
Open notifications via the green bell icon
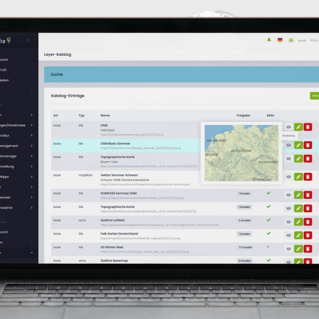click(269, 40)
